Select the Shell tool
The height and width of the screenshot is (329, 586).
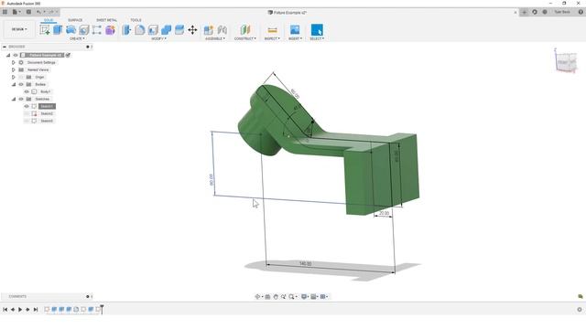pos(153,30)
